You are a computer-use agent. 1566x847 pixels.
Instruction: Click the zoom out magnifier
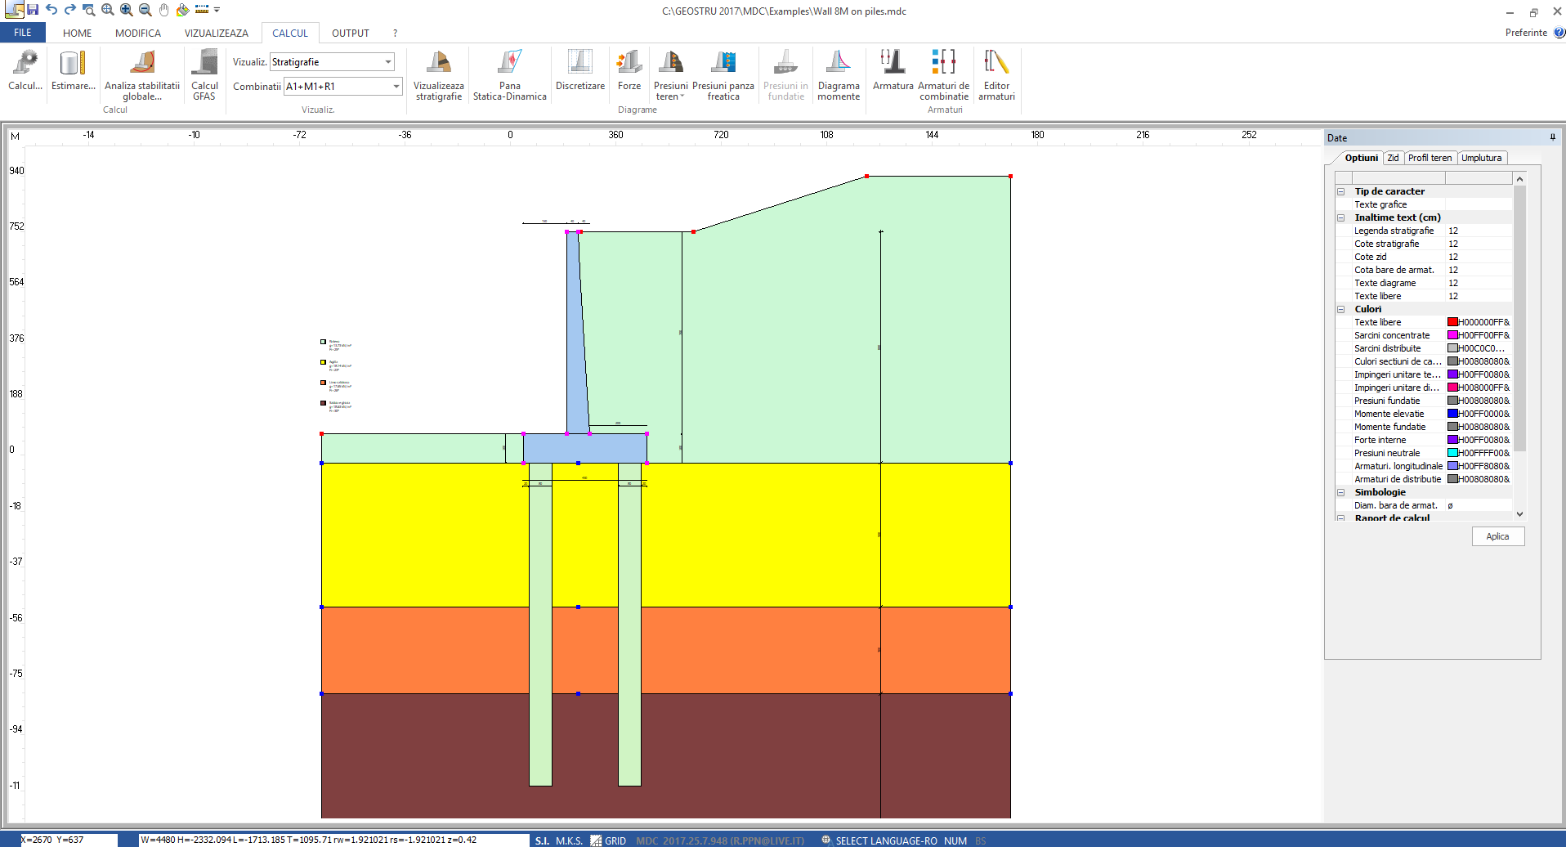[x=145, y=10]
